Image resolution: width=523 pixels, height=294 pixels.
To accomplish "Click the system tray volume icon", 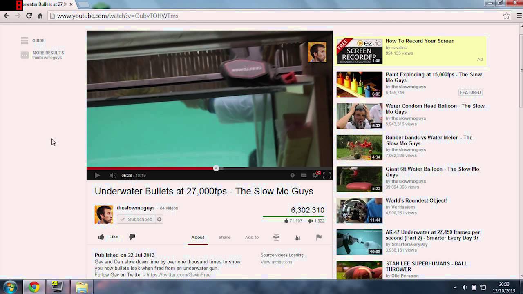I will (x=465, y=287).
